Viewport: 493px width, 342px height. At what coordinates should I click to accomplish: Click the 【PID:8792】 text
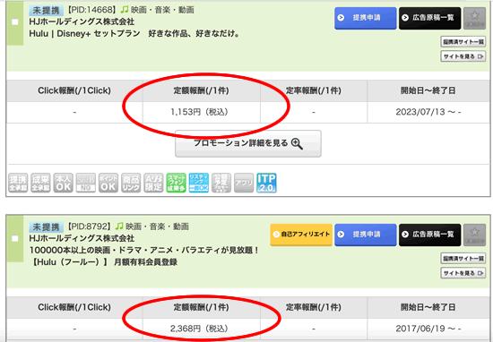click(x=89, y=227)
